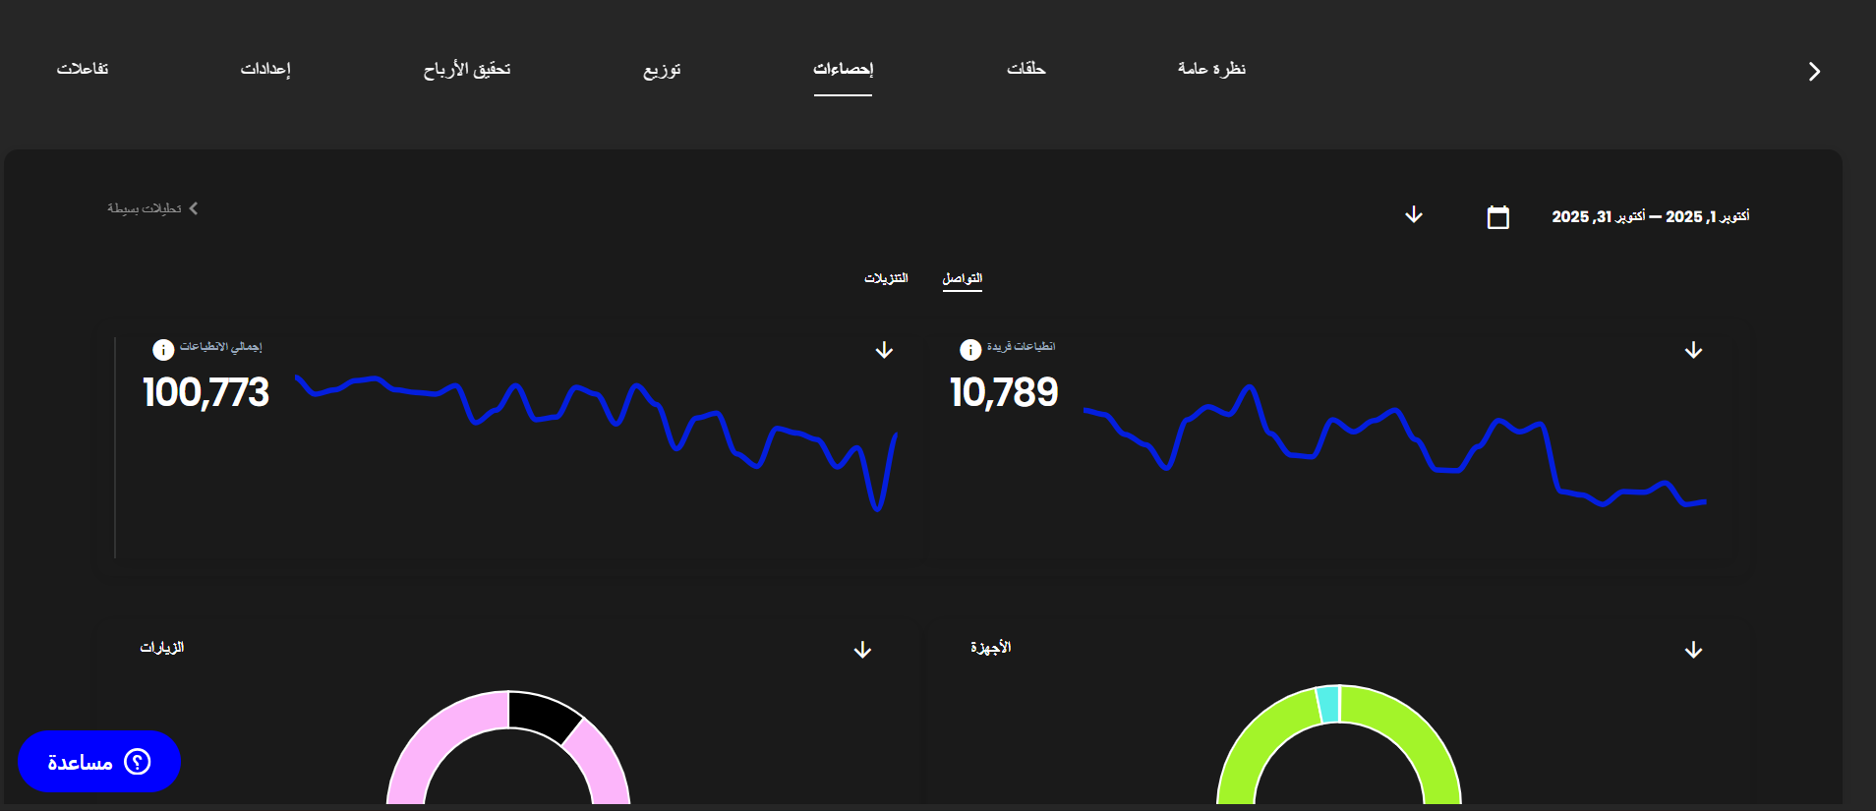
Task: Download the انطباعات فريدة chart data
Action: [1693, 350]
